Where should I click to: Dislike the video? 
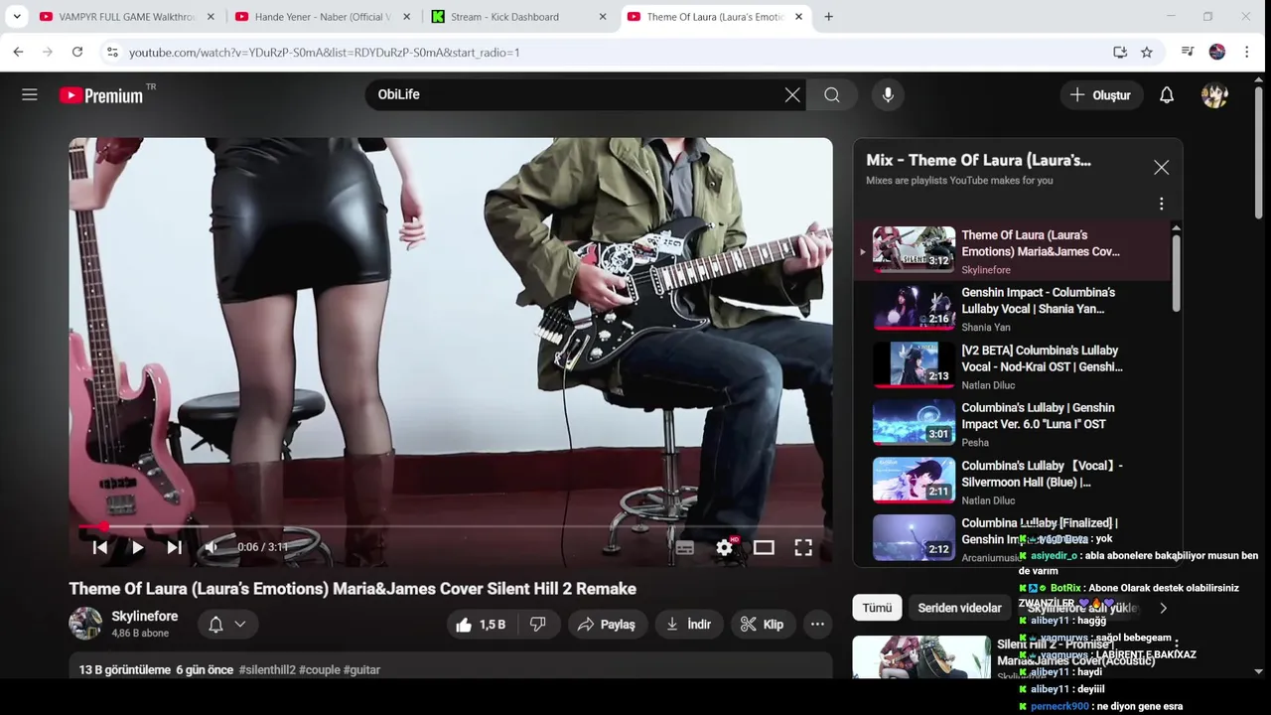(x=538, y=625)
